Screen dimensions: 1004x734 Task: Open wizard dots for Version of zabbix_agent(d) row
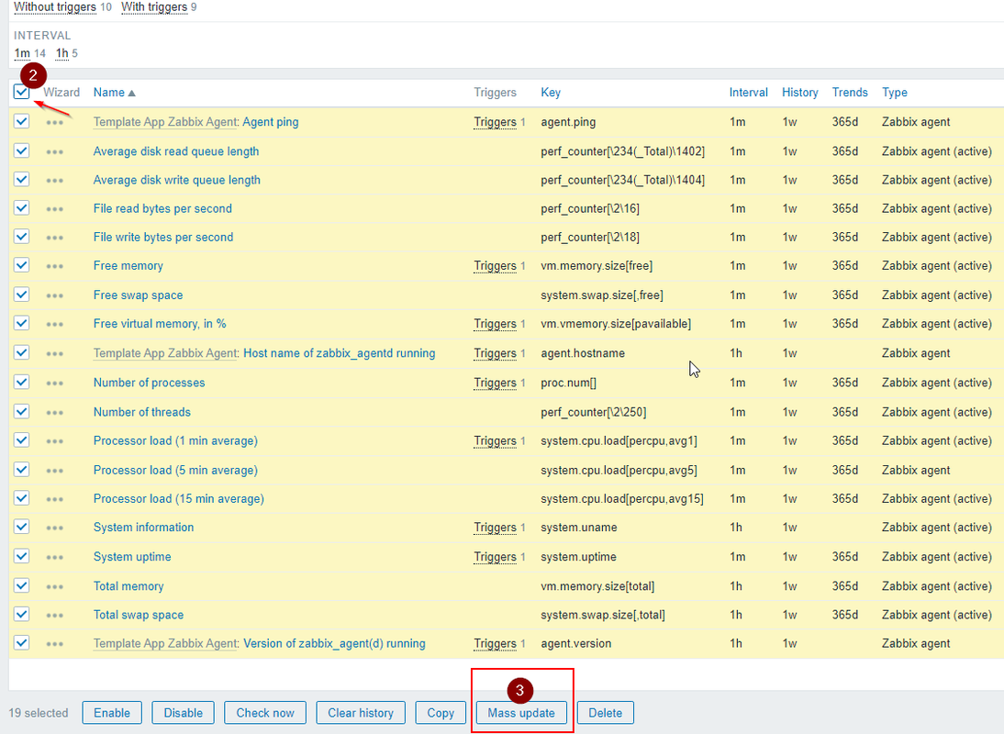coord(54,644)
